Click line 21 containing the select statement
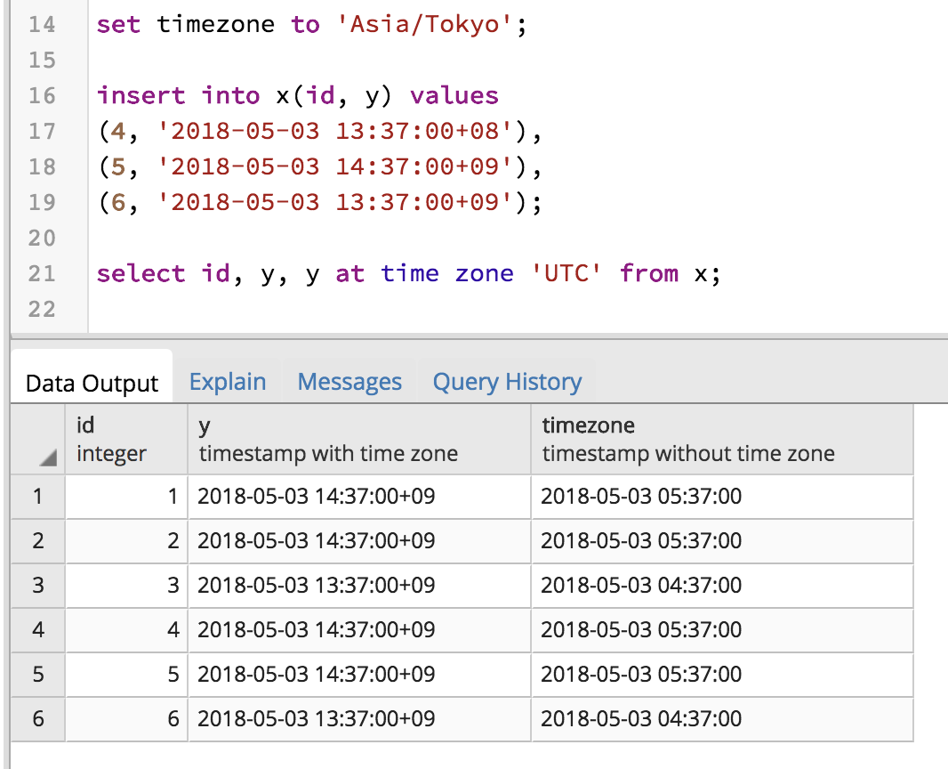 [x=42, y=273]
